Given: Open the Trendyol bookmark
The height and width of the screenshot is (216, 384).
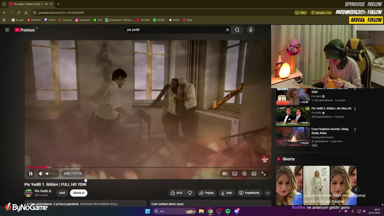Looking at the screenshot, I should click(65, 20).
